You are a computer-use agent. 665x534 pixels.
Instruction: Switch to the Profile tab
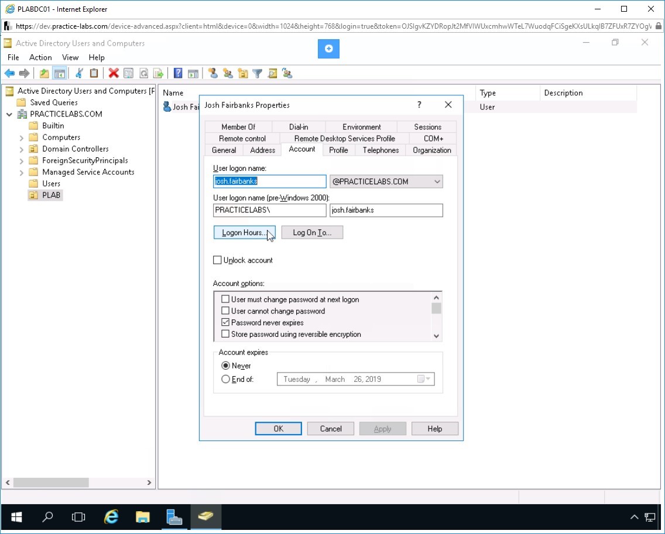pyautogui.click(x=338, y=150)
